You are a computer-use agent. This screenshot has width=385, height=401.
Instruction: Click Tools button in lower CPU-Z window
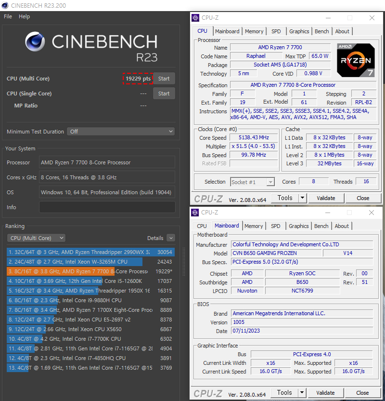pos(284,392)
